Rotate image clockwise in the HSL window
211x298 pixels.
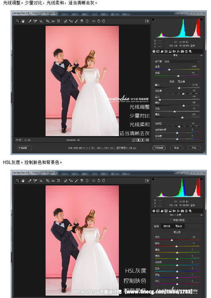click(x=104, y=180)
